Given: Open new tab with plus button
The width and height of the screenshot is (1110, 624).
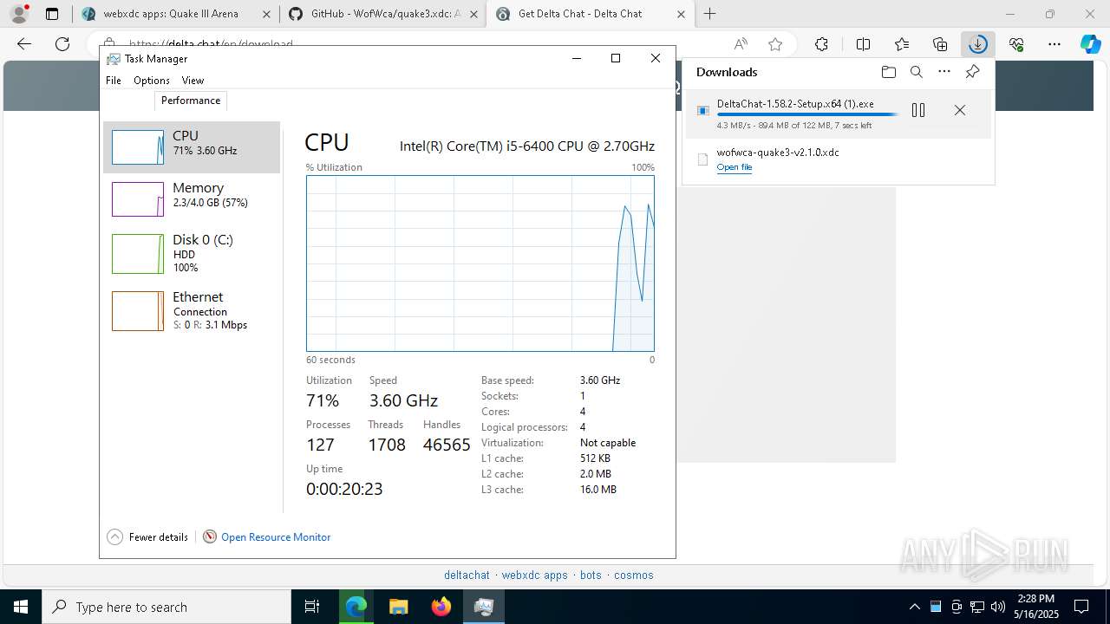Looking at the screenshot, I should [709, 14].
